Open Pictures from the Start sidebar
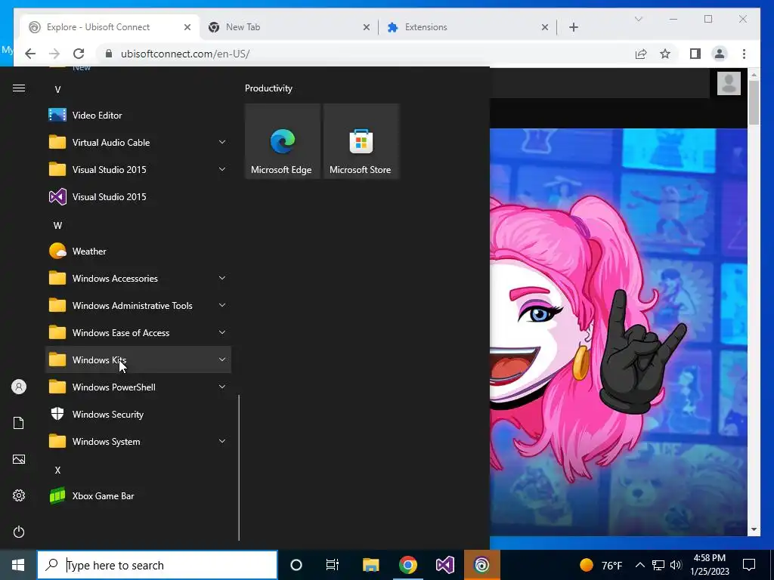 coord(19,459)
